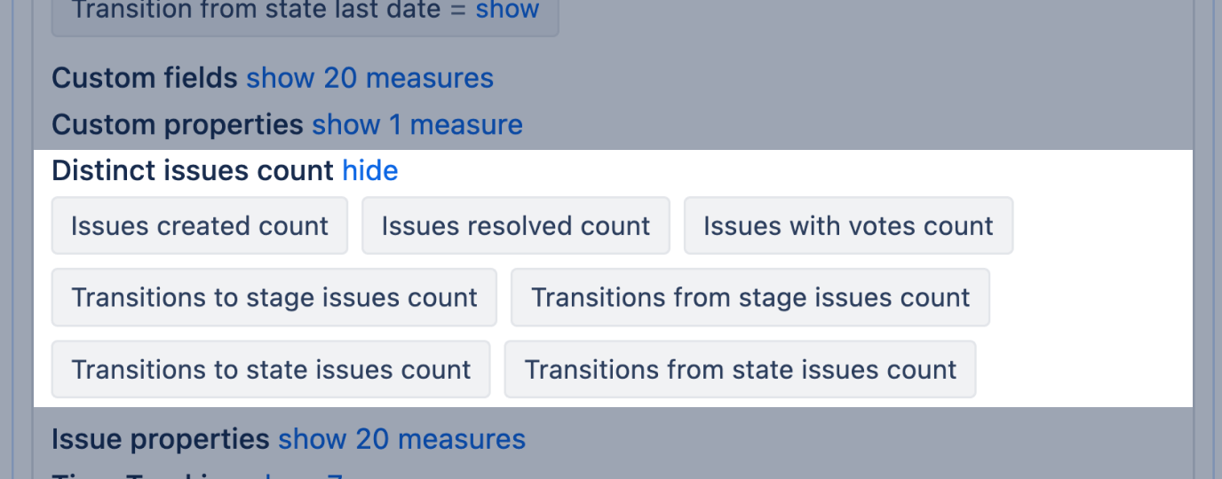Click the Custom fields section heading
This screenshot has height=479, width=1222.
pyautogui.click(x=144, y=78)
